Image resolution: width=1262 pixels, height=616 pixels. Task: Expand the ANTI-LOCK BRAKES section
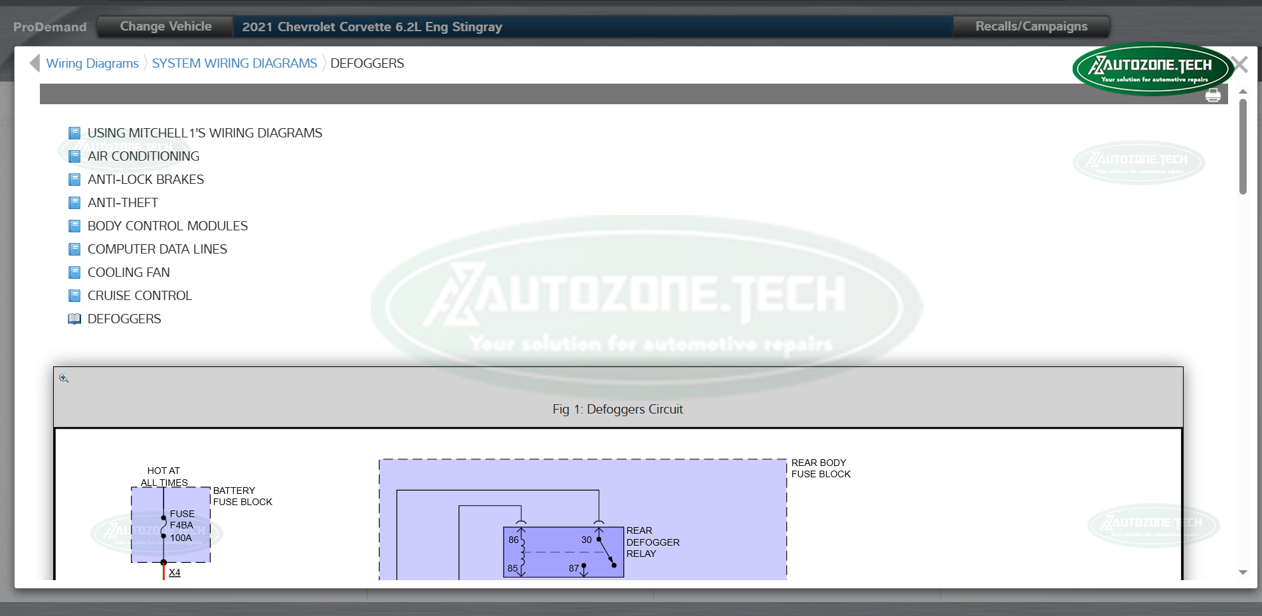point(146,180)
